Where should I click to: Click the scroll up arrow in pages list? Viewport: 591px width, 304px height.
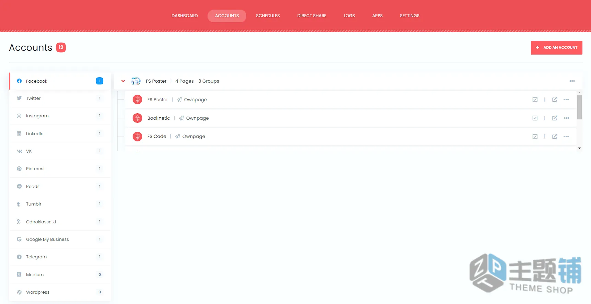579,93
